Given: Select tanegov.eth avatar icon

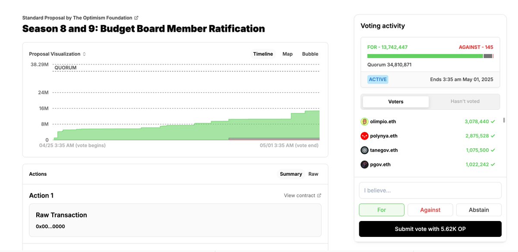Looking at the screenshot, I should pyautogui.click(x=364, y=150).
